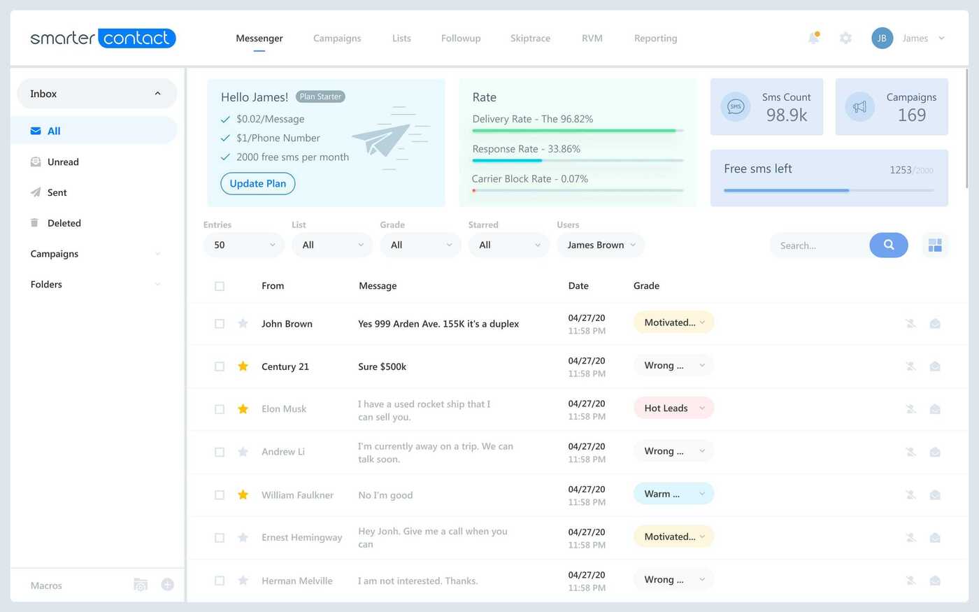
Task: Envelope icon in Elon Musk row
Action: point(935,408)
